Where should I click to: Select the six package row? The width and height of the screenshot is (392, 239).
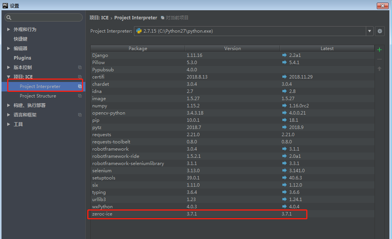[233, 185]
